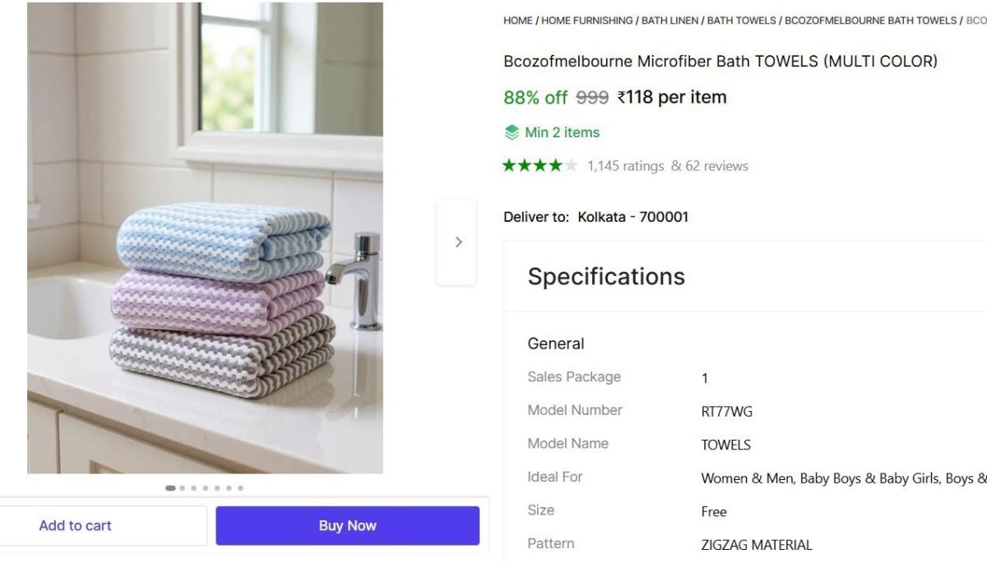Click the last carousel dot indicator
The width and height of the screenshot is (987, 563).
240,487
